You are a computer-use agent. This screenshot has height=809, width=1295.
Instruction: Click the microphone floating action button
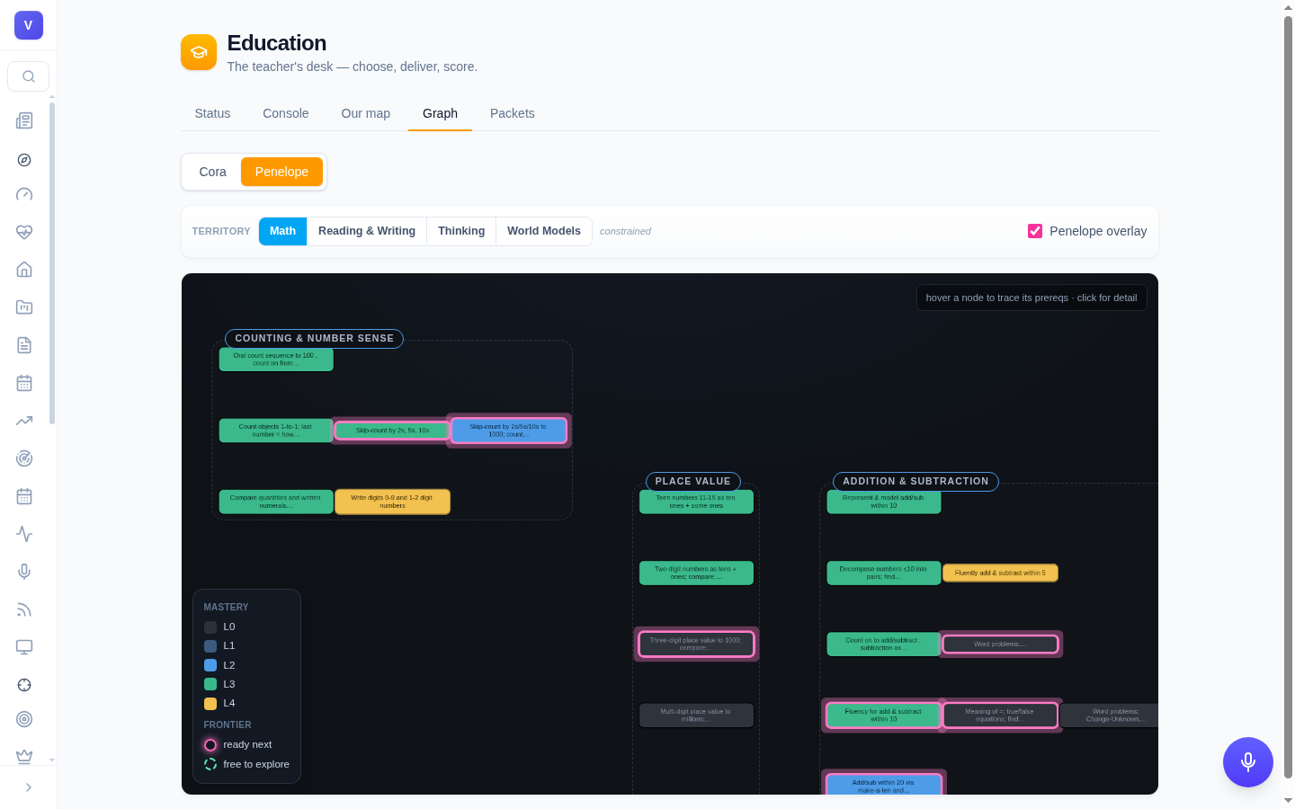(x=1247, y=762)
